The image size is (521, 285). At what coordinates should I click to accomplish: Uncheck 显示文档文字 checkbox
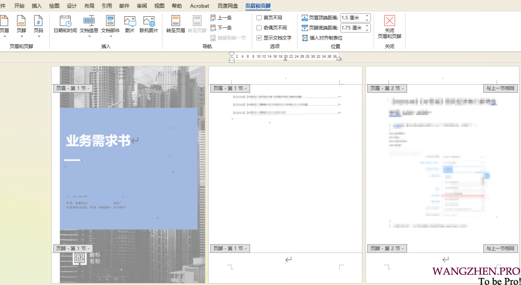coord(259,38)
